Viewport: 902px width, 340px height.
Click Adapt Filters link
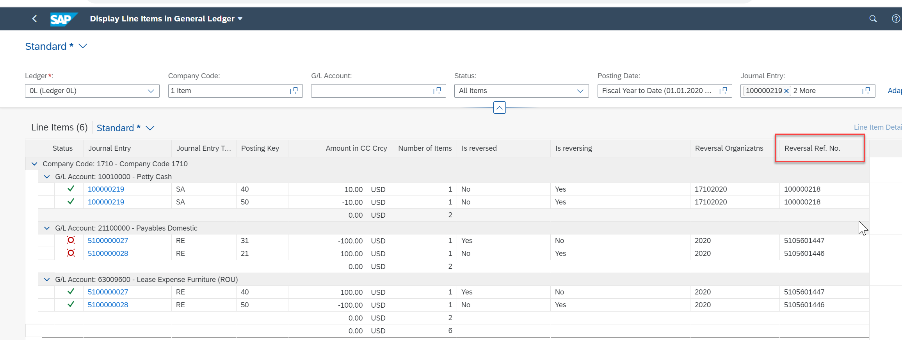coord(895,91)
